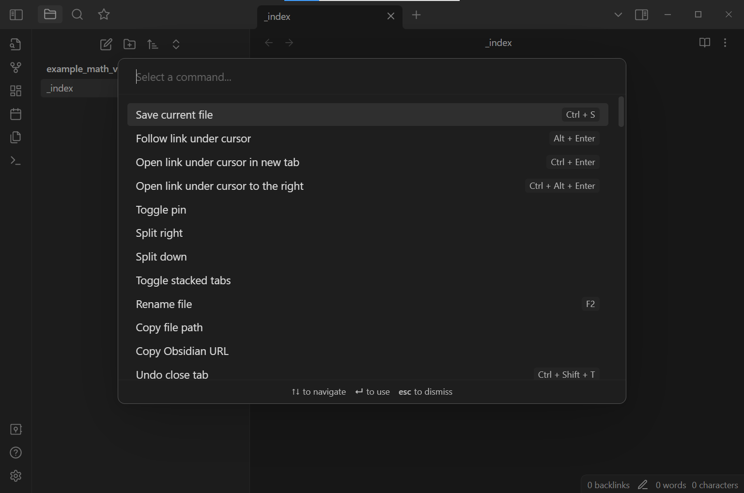Image resolution: width=744 pixels, height=493 pixels.
Task: Run Copy Obsidian URL command
Action: click(x=368, y=351)
